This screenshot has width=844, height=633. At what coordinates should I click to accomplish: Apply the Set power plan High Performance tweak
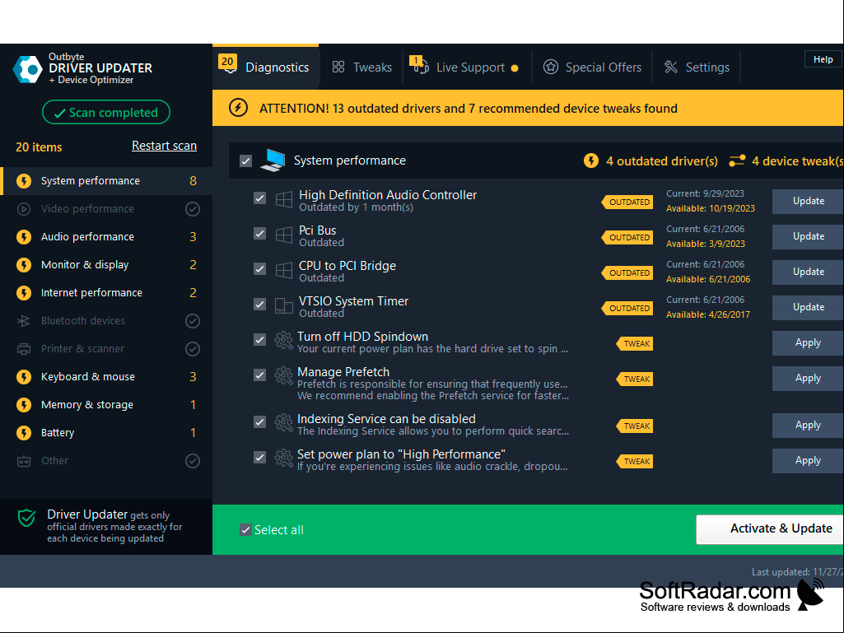pos(808,461)
